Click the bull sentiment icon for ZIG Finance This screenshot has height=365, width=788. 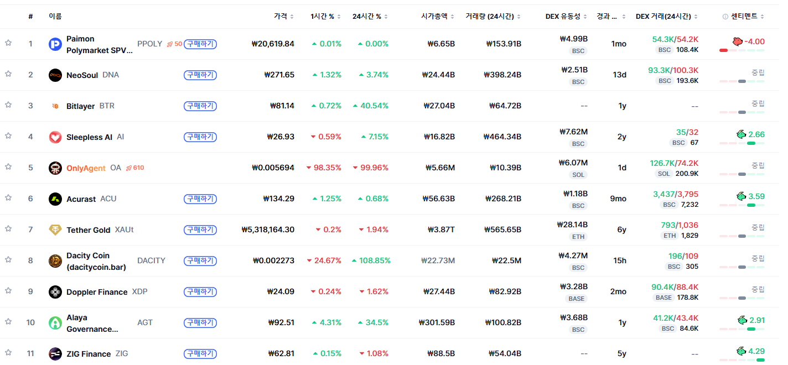pos(741,351)
